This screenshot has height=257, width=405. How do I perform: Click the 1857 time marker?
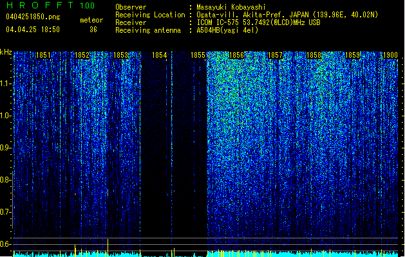(276, 55)
